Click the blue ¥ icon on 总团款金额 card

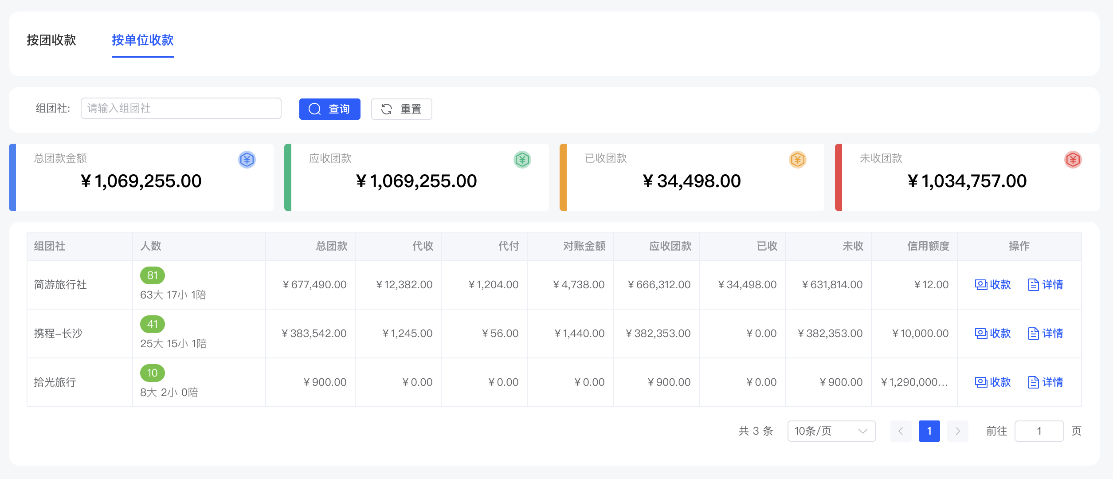click(x=247, y=160)
